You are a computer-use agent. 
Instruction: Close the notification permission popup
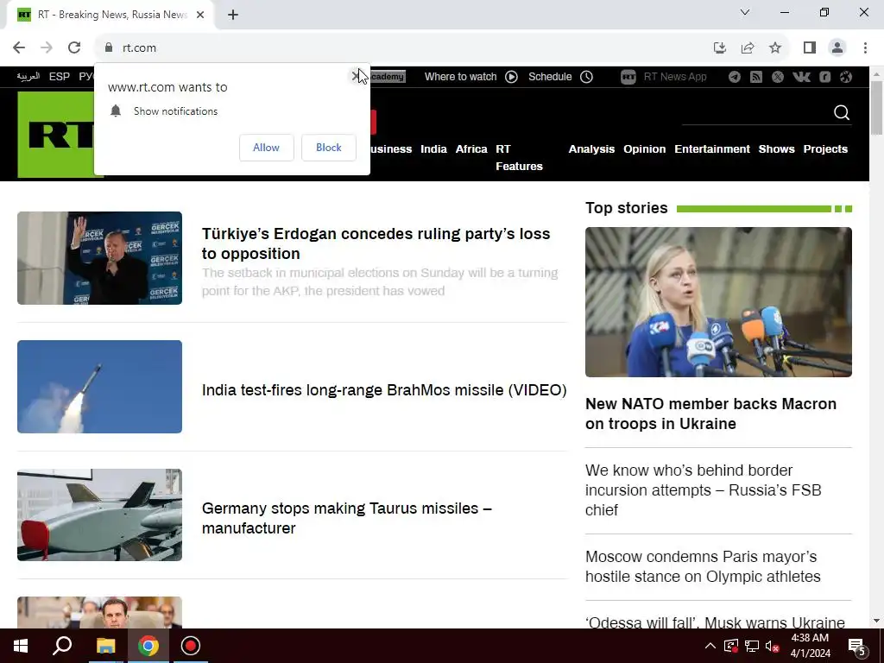(x=356, y=76)
